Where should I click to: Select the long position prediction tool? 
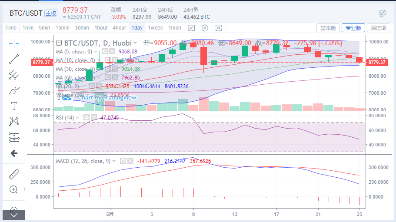14,137
